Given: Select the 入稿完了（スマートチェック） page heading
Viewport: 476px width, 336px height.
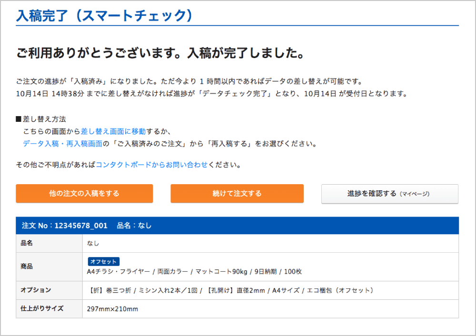Looking at the screenshot, I should tap(106, 15).
